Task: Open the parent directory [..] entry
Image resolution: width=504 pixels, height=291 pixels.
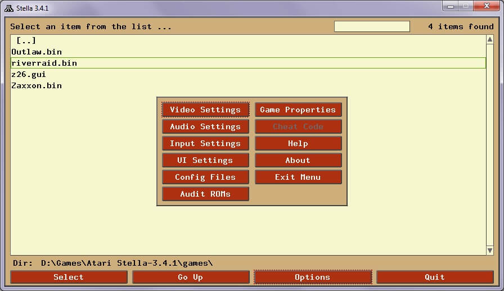Action: (26, 40)
